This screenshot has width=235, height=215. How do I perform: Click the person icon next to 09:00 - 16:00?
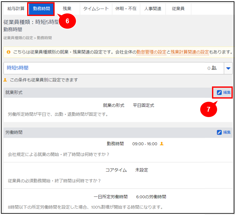[162, 144]
